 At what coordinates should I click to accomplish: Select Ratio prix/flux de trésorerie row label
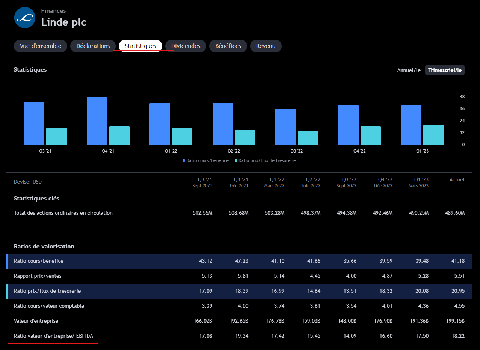tap(47, 291)
